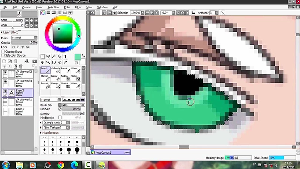
Task: Open the layer Mode dropdown
Action: pos(24,38)
